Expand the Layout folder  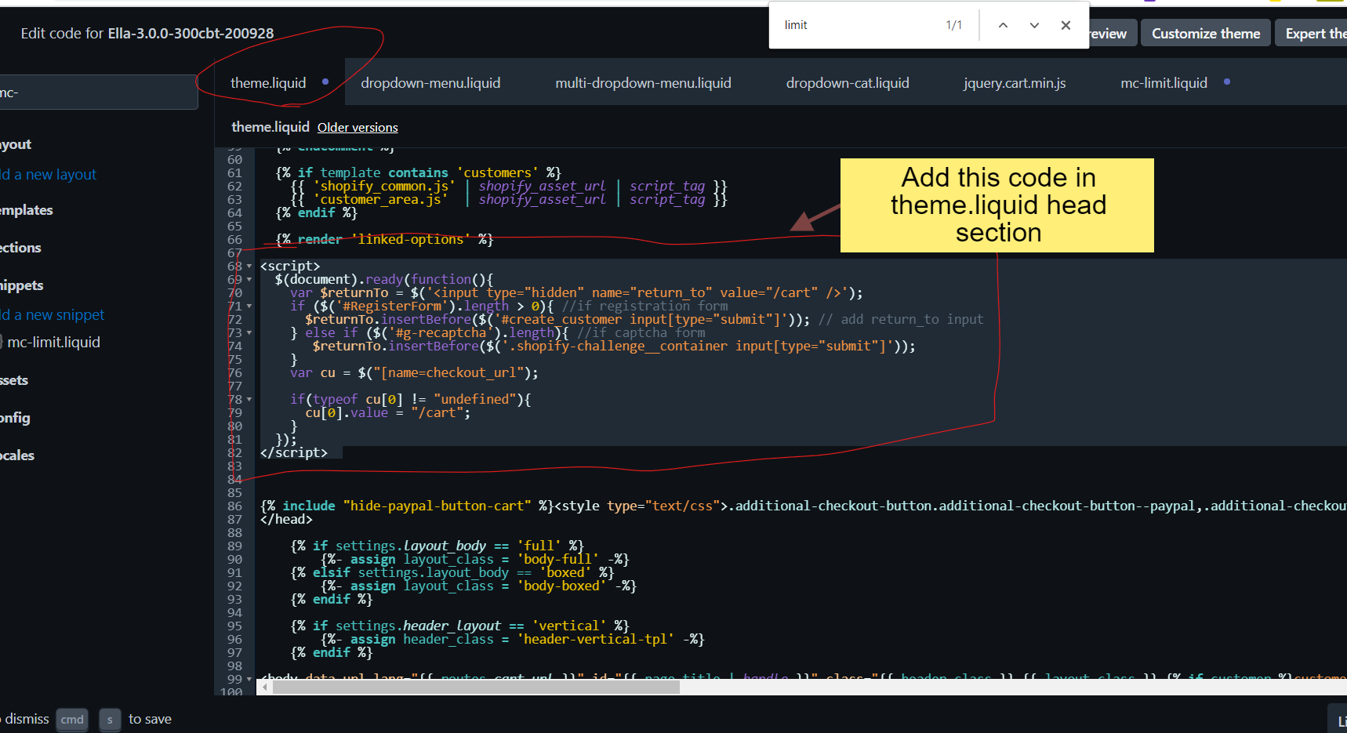(16, 144)
